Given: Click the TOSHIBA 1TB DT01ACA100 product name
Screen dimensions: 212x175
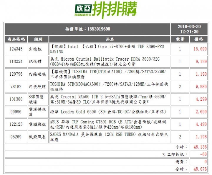Looking at the screenshot, I should pos(108,74).
